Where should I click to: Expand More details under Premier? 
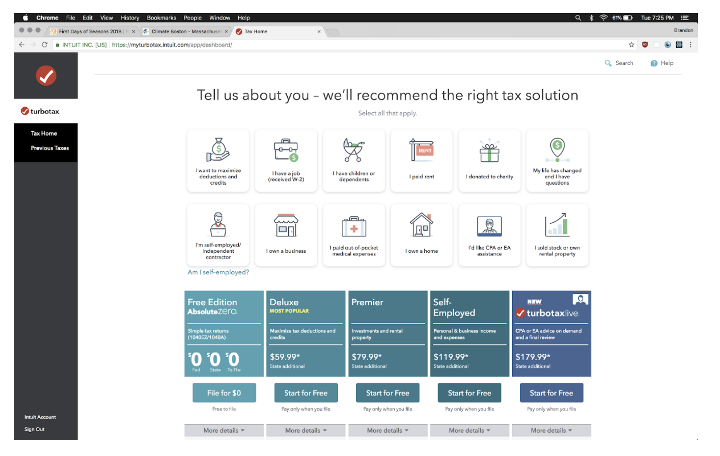click(388, 430)
